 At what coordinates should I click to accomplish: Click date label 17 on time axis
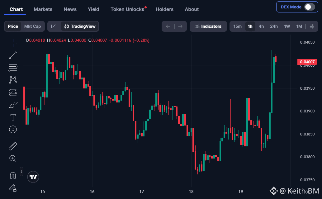(x=142, y=192)
